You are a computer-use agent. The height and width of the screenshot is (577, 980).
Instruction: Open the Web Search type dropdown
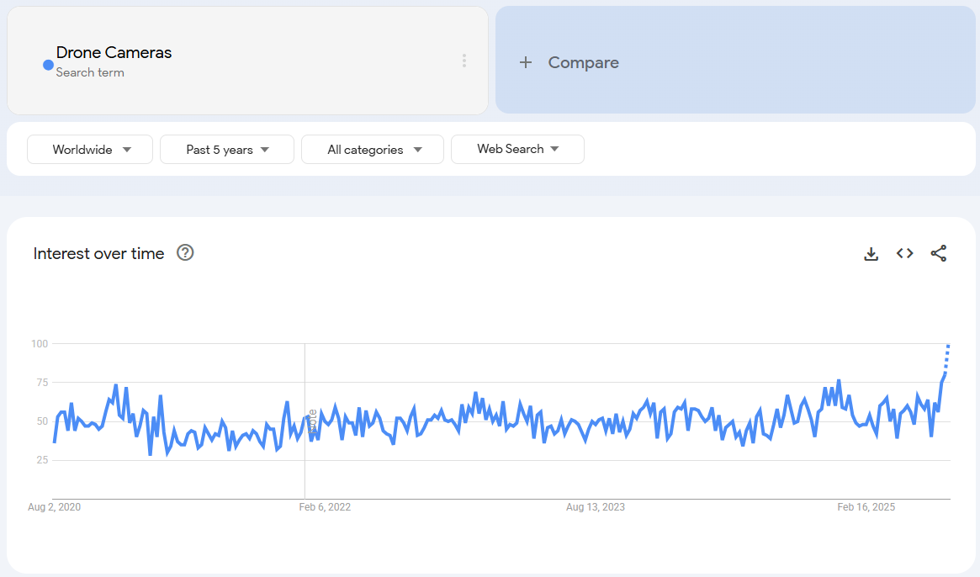click(x=517, y=149)
